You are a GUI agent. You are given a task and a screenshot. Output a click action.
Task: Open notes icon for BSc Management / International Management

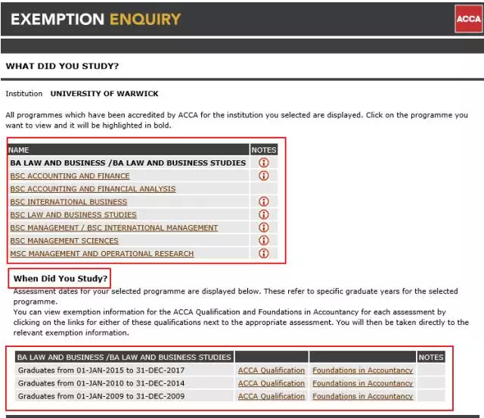(264, 228)
